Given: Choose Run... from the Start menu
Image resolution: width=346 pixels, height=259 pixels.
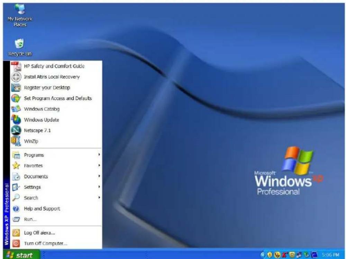Looking at the screenshot, I should point(56,219).
